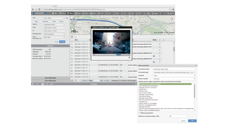Enable the Without parameters checkbox

[139, 113]
